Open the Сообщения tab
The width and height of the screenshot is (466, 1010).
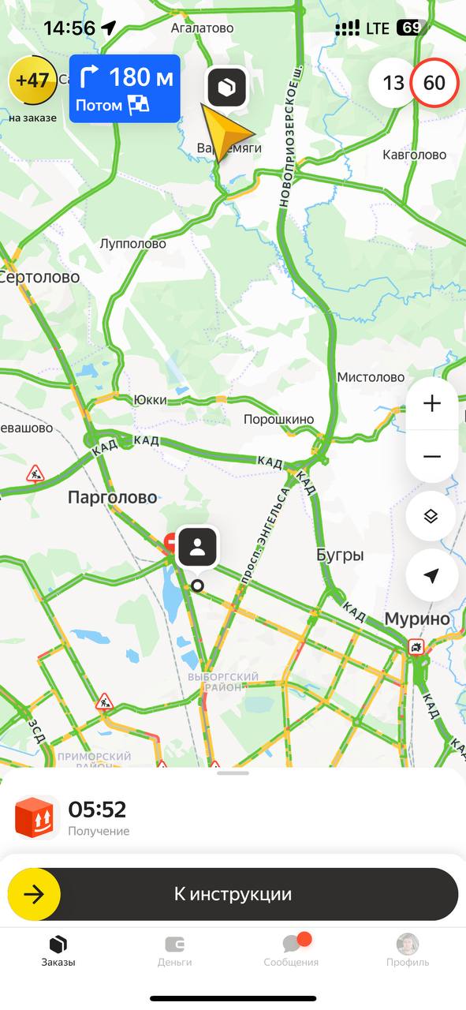pos(291,951)
